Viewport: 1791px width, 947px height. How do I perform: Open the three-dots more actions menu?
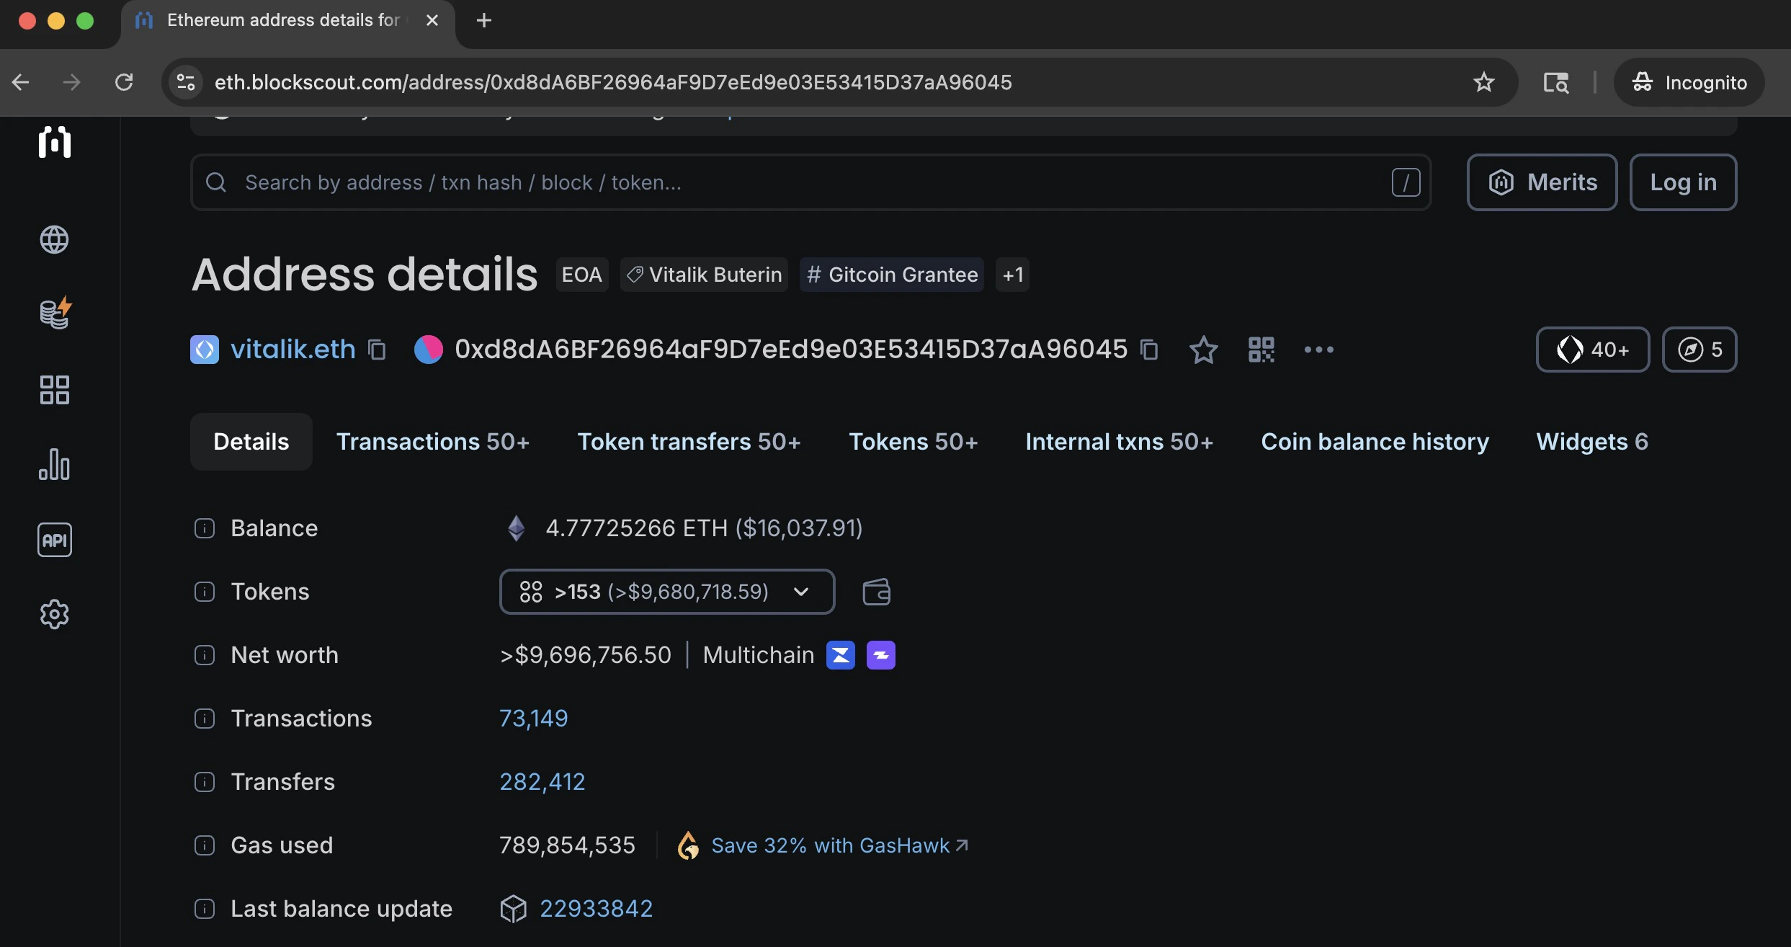1318,350
